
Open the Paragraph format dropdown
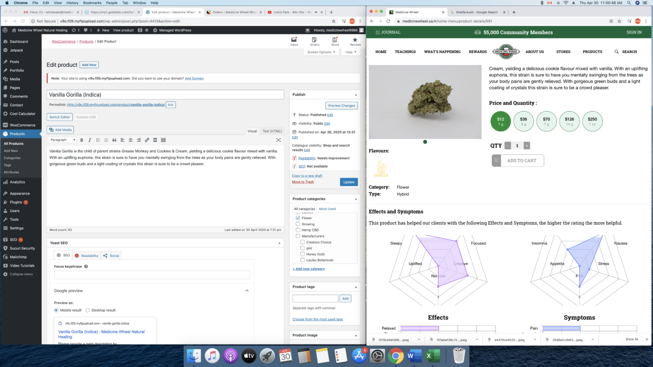point(63,140)
